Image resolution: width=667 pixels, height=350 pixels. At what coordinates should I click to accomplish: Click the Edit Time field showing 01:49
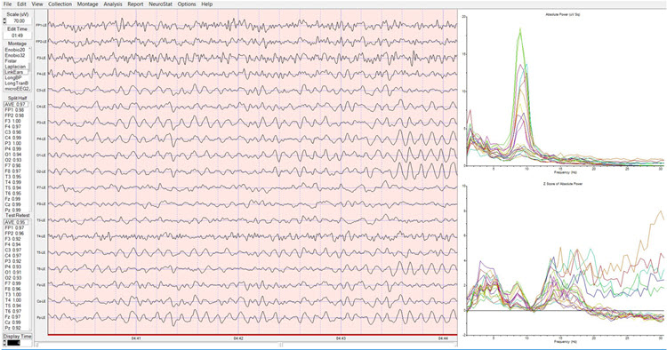coord(18,36)
